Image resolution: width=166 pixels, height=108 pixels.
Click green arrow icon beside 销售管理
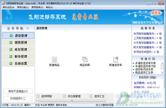(x=11, y=42)
